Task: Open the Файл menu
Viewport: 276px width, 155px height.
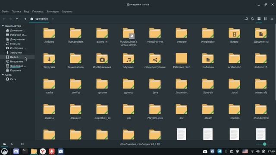Action: point(5,12)
